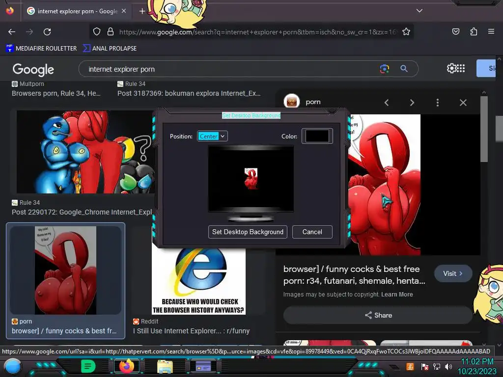Image resolution: width=503 pixels, height=377 pixels.
Task: Search by image with Google Lens icon
Action: (384, 69)
